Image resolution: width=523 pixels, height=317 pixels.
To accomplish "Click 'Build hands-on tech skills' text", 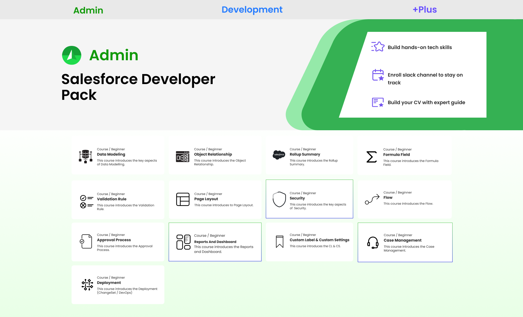I will pyautogui.click(x=420, y=47).
